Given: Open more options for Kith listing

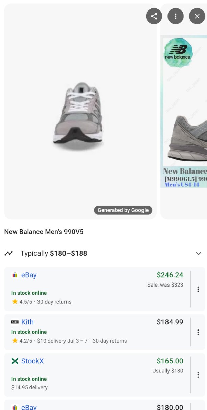Looking at the screenshot, I should tap(198, 332).
